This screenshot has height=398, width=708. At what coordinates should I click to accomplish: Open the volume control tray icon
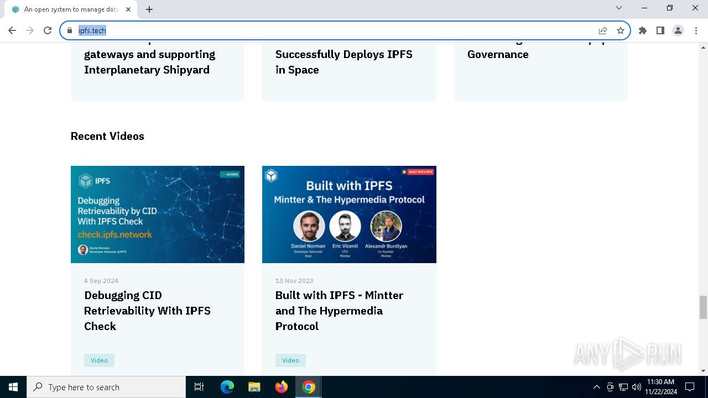click(x=636, y=387)
